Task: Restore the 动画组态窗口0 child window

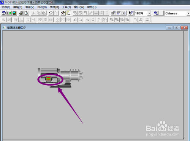Action: [177, 28]
